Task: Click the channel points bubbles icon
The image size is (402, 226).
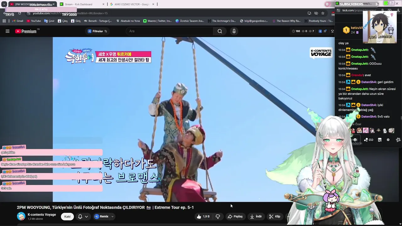Action: [366, 140]
